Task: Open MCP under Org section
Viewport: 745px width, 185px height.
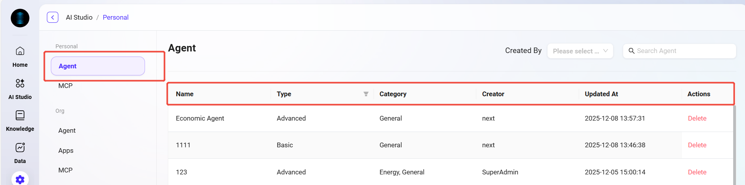Action: [x=65, y=170]
